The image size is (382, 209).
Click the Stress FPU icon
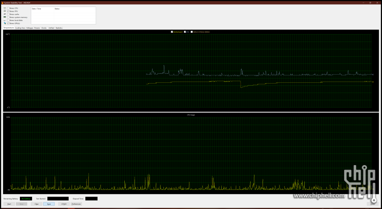[x=5, y=11]
